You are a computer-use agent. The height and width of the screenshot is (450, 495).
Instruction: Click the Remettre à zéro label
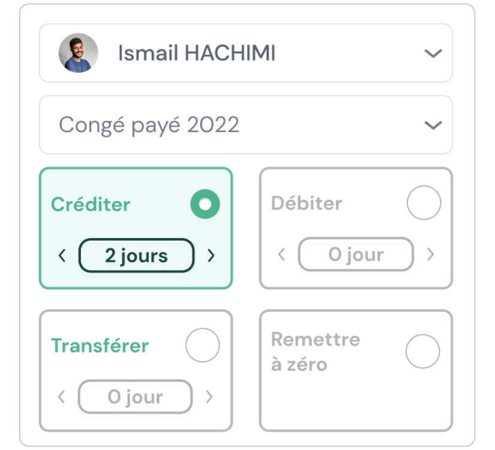click(316, 352)
